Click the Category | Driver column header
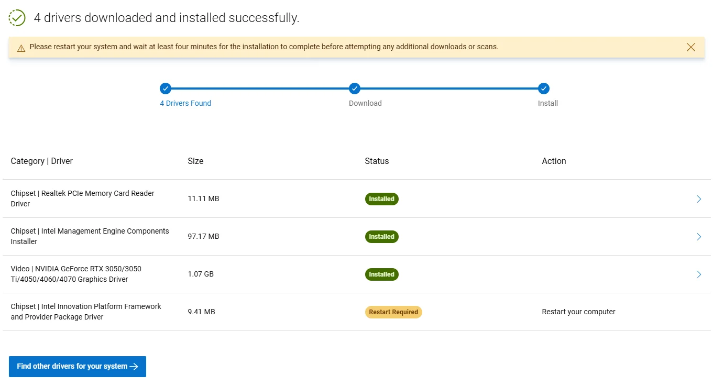Image resolution: width=724 pixels, height=386 pixels. click(x=42, y=161)
